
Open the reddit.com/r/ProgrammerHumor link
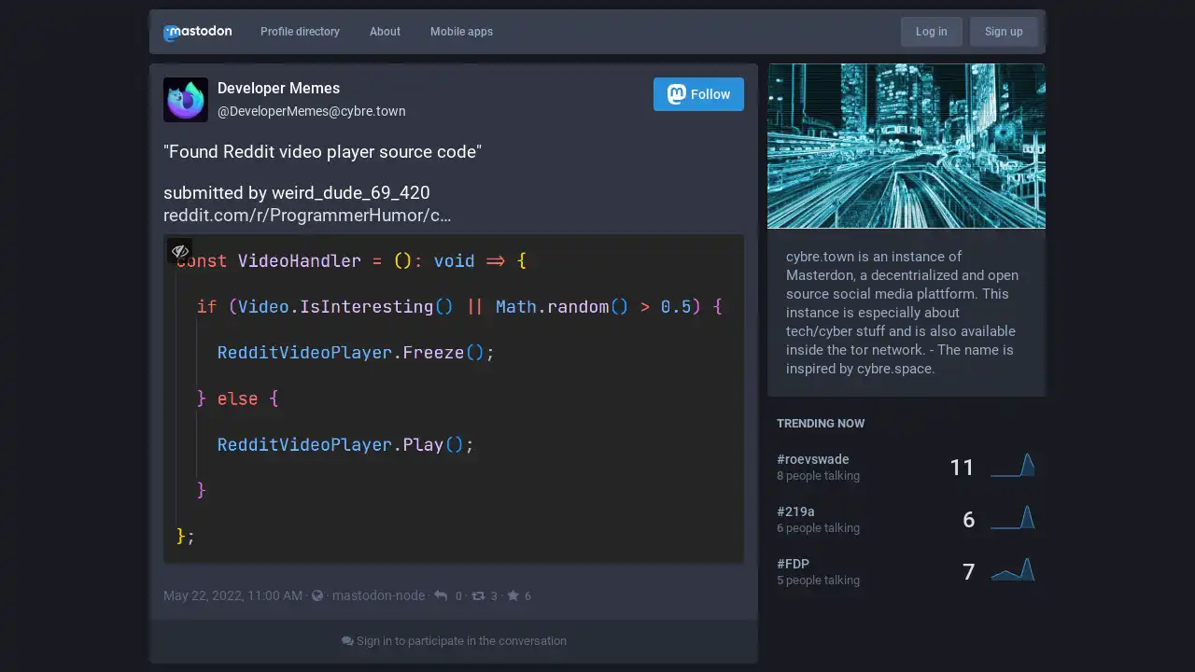307,216
